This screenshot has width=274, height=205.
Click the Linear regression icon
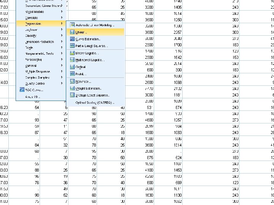pyautogui.click(x=72, y=32)
